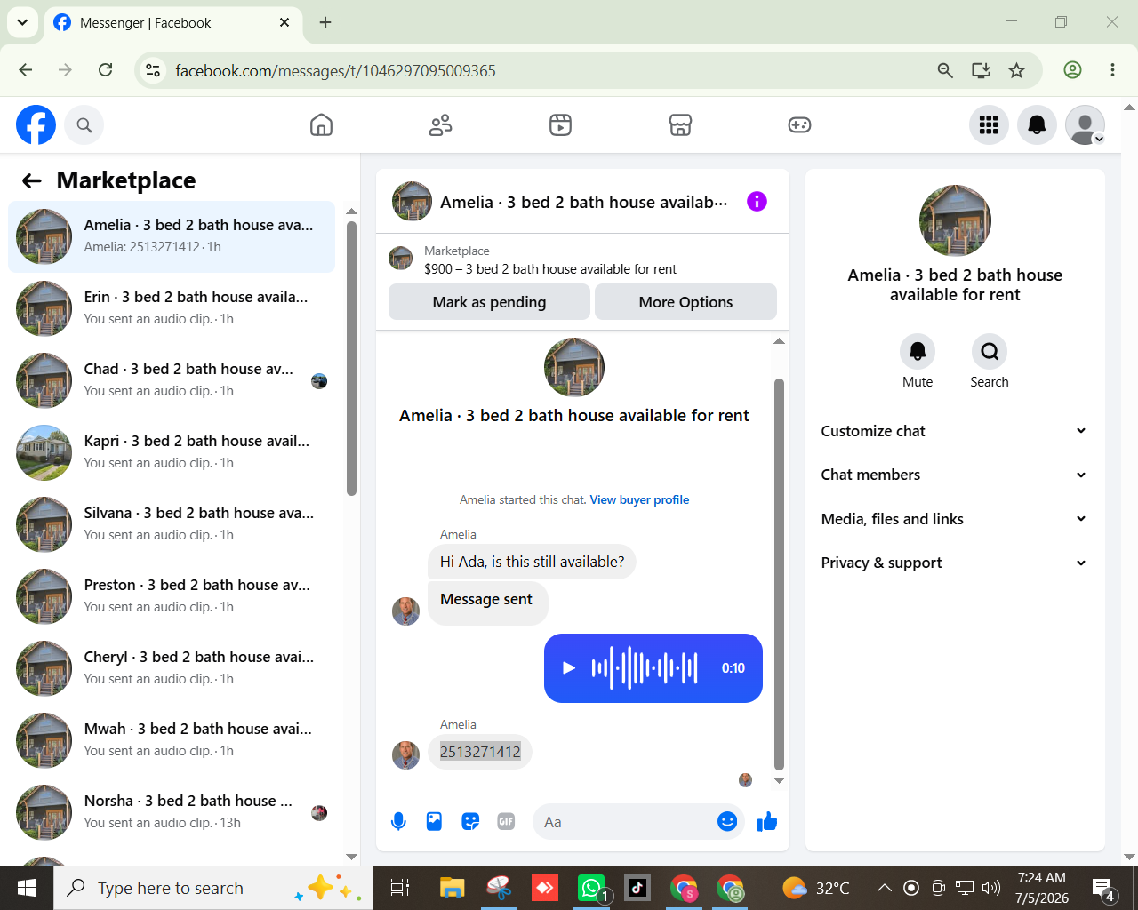Image resolution: width=1138 pixels, height=910 pixels.
Task: Open the Friends icon in top navigation
Action: coord(440,125)
